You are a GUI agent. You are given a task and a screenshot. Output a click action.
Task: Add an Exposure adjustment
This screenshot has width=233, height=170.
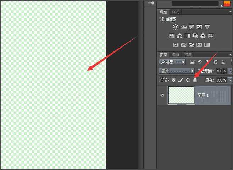[x=199, y=27]
